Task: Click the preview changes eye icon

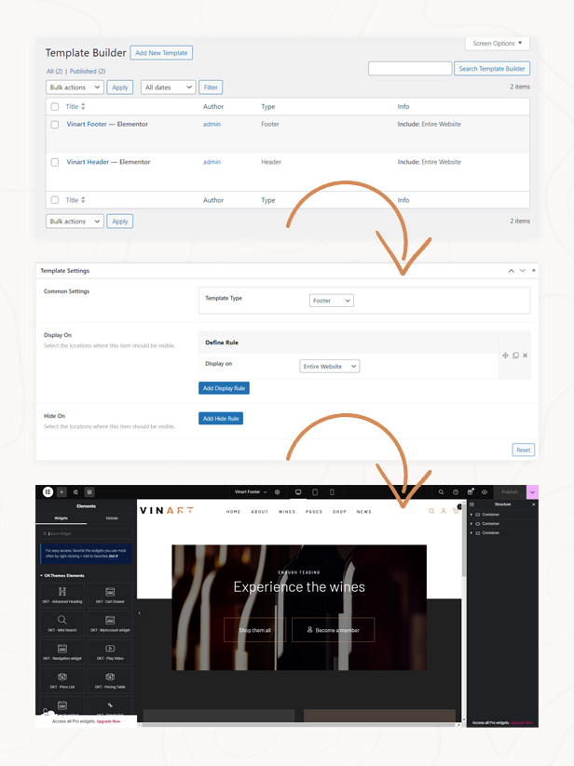Action: (485, 492)
